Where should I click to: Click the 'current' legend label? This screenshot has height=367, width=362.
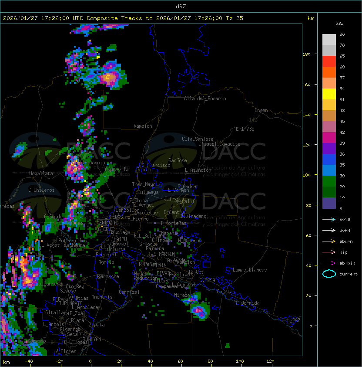(x=349, y=274)
